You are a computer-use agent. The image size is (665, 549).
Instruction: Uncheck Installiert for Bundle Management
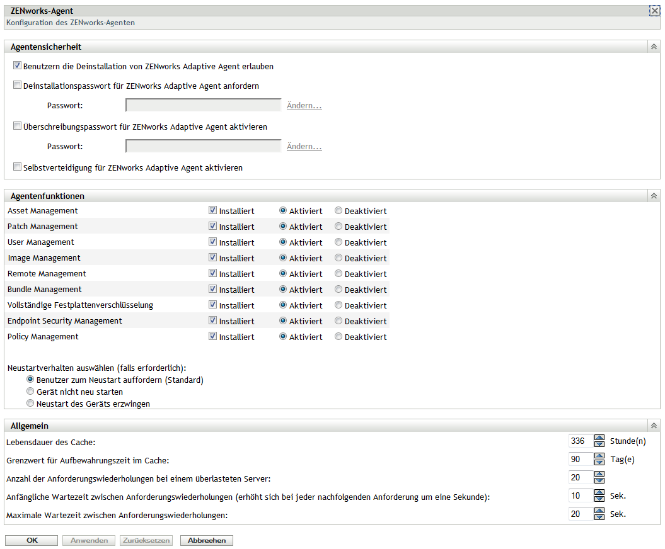(212, 289)
